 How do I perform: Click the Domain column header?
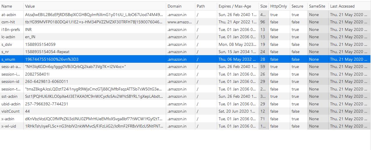(174, 6)
